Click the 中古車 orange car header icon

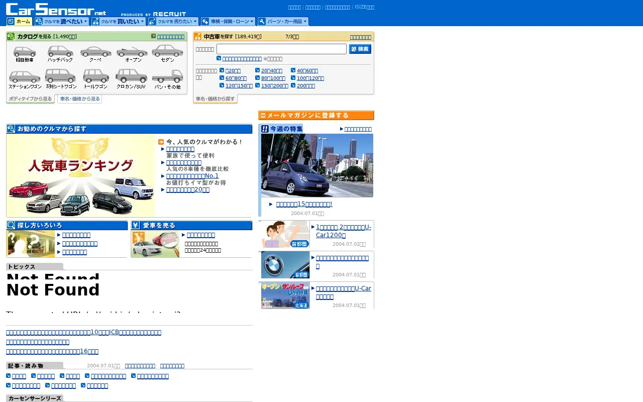pos(198,36)
